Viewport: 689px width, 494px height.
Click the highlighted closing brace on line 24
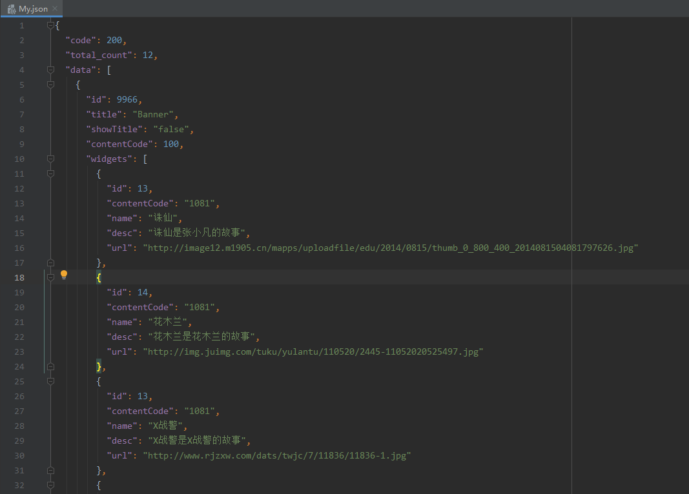99,367
